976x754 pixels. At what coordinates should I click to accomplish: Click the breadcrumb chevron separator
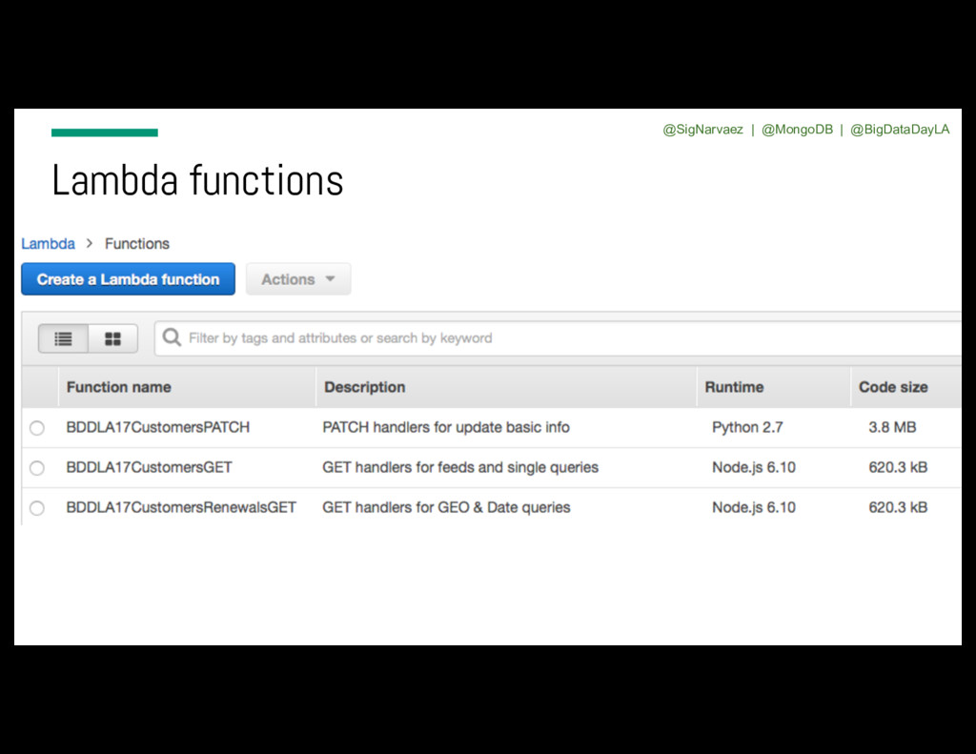coord(90,244)
